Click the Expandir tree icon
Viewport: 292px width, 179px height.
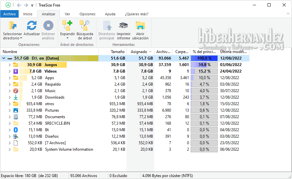tap(67, 26)
